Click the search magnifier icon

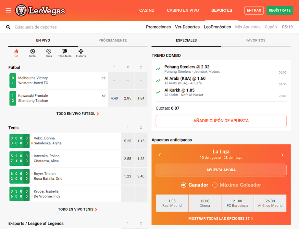[x=8, y=27]
